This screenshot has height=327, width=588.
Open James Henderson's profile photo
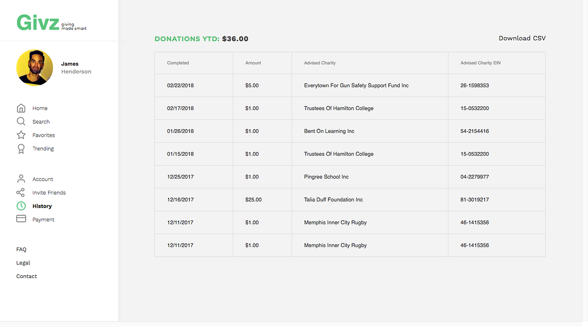[x=35, y=68]
